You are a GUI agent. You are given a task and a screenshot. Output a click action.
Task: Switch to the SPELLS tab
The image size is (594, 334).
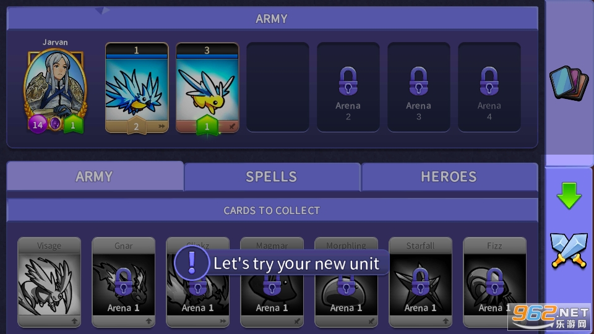coord(272,177)
